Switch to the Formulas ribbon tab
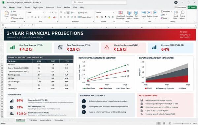This screenshot has width=198, height=125. tap(50, 8)
